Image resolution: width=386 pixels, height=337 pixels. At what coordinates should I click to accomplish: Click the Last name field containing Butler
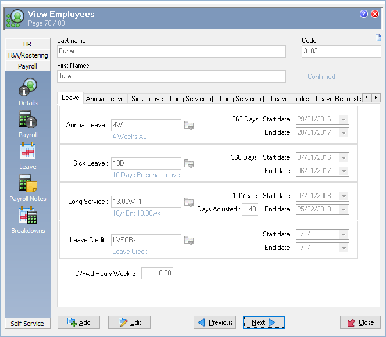[171, 51]
